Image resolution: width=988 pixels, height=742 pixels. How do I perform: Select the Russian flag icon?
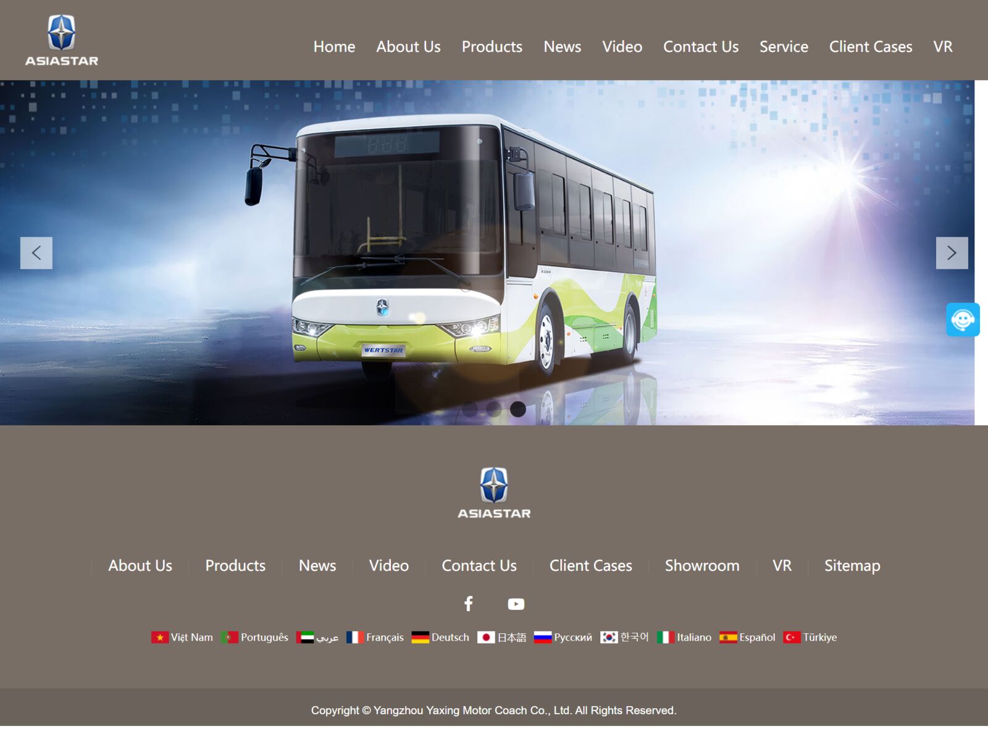[543, 637]
